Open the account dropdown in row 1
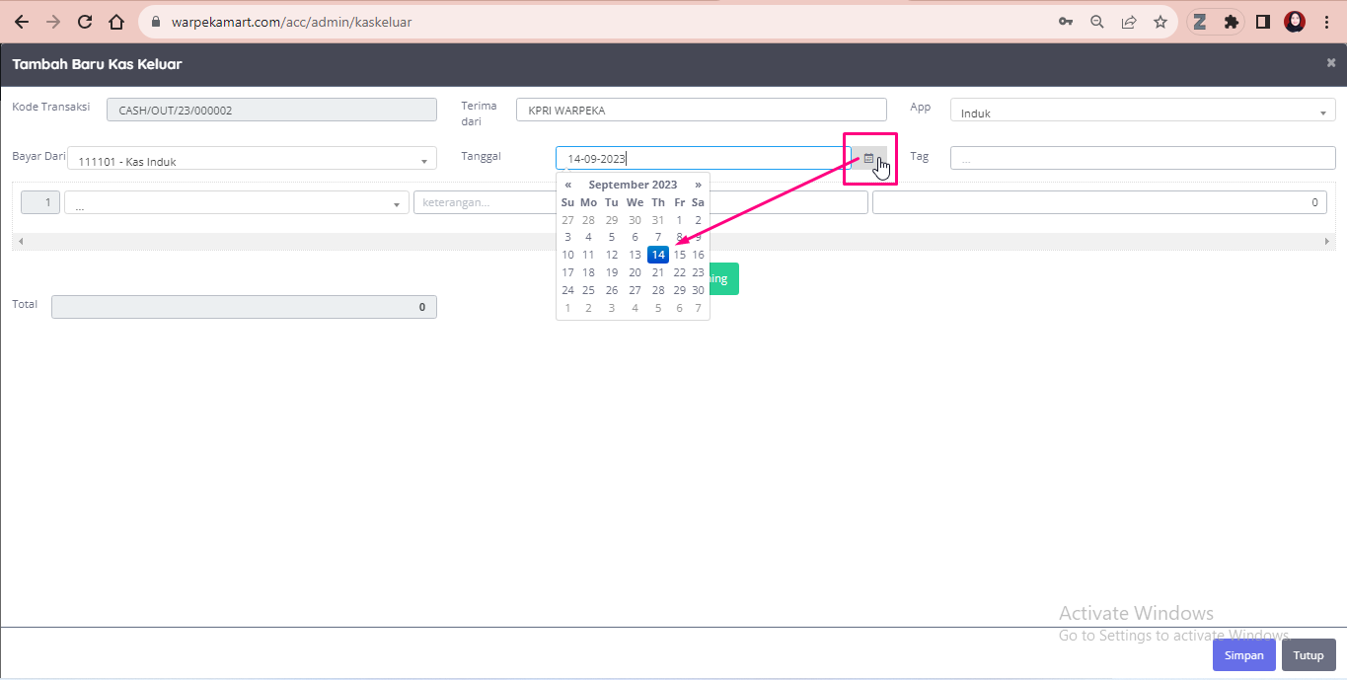 point(237,202)
